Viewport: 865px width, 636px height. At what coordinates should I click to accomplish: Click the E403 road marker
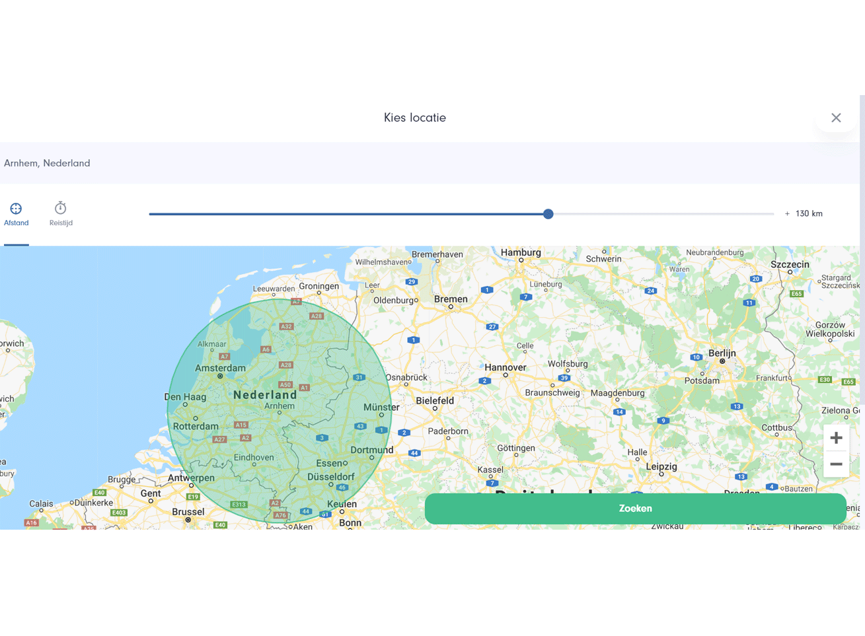coord(119,512)
